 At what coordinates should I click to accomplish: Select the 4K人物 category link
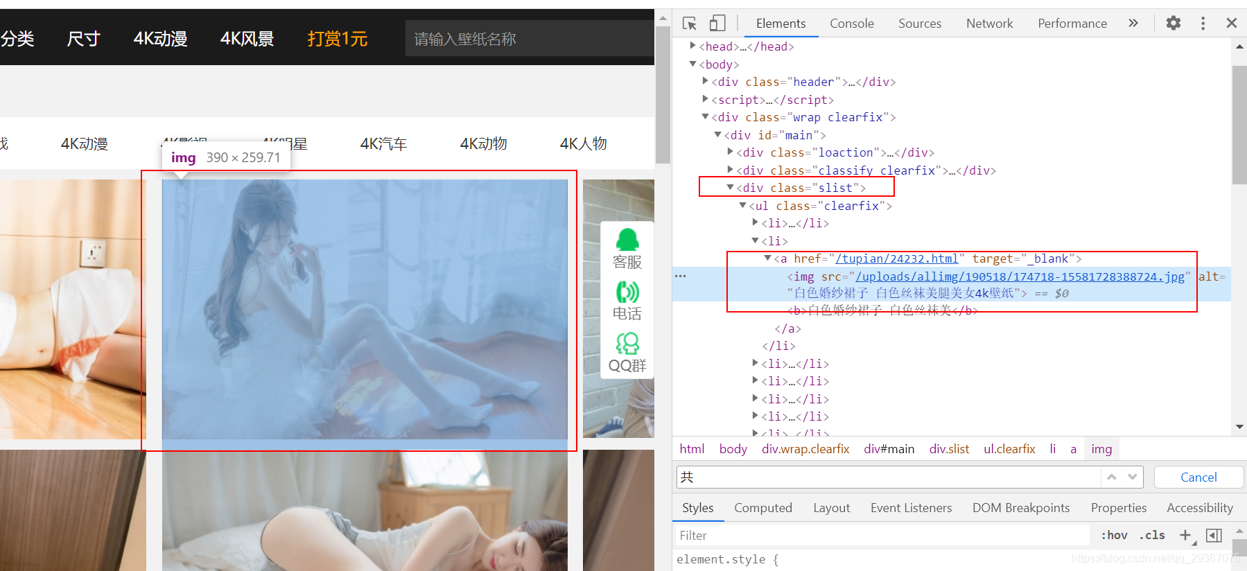(x=583, y=143)
